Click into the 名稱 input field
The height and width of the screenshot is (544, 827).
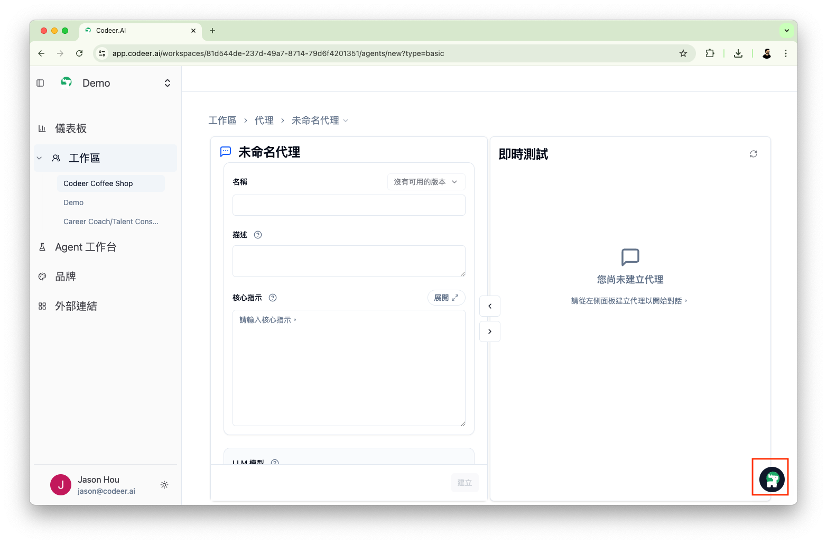point(349,205)
